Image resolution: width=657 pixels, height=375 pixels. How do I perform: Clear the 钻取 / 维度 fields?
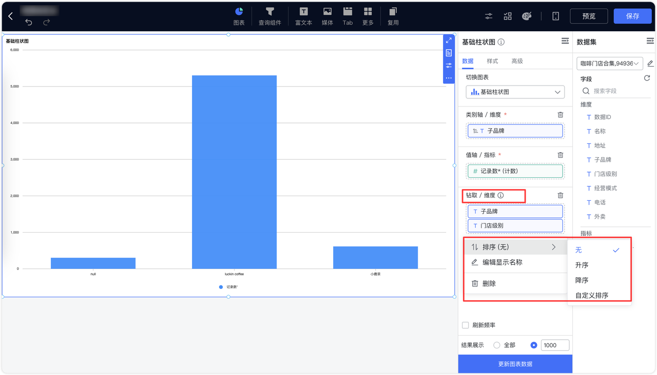click(561, 195)
